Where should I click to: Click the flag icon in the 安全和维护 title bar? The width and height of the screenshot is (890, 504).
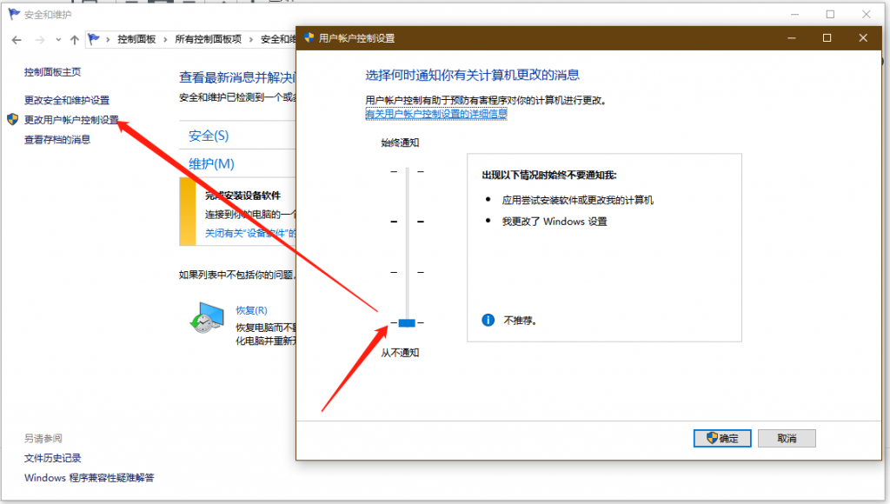[x=13, y=14]
